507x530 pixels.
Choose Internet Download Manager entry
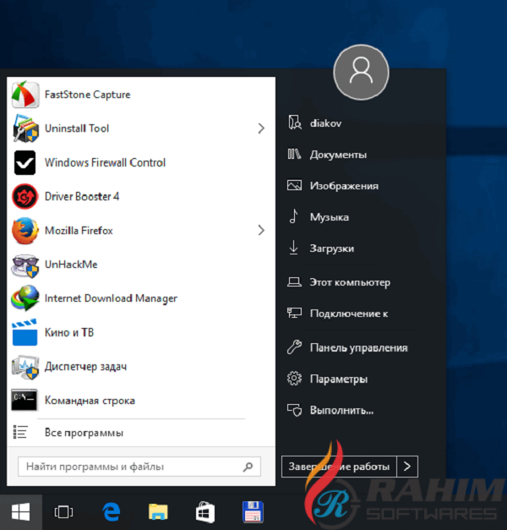141,298
